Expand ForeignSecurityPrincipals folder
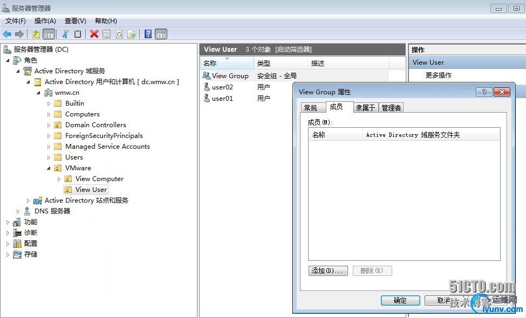Viewport: 526px width, 318px height. coord(49,136)
